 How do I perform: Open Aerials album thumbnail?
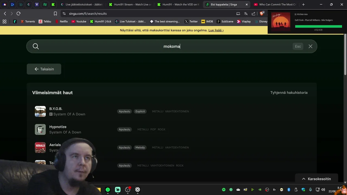click(40, 147)
